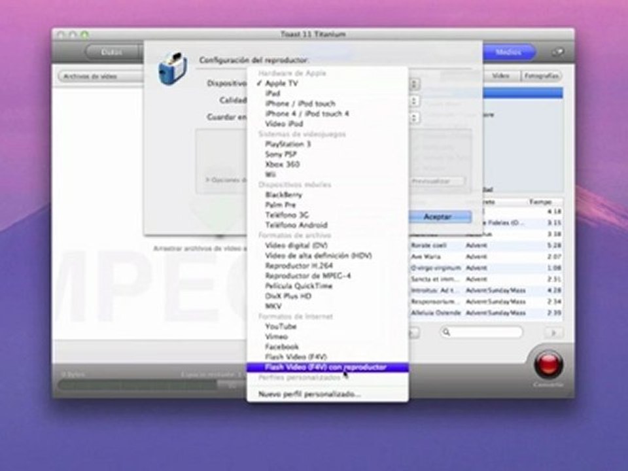Select the Fotografías media tab

pos(541,76)
